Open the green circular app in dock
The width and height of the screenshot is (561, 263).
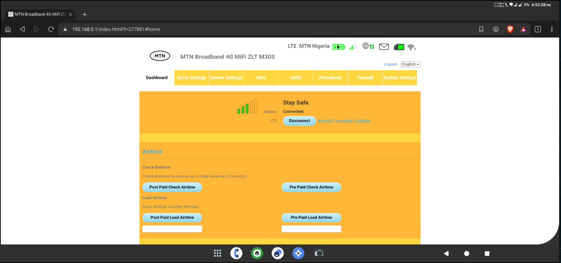(x=257, y=253)
